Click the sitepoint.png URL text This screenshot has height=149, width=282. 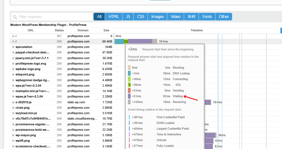tap(25, 74)
